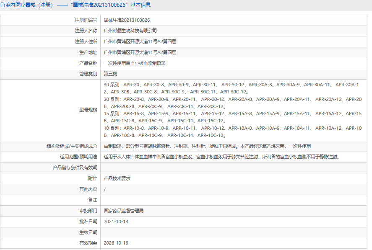372x250 pixels.
Task: Click the 附件 label
Action: point(93,179)
